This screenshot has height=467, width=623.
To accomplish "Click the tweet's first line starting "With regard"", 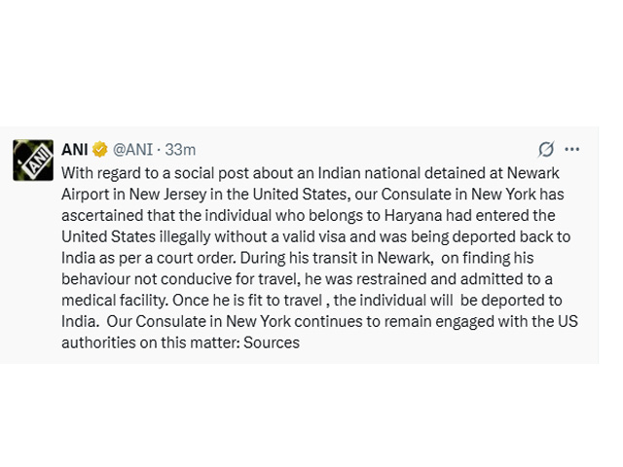I will (195, 171).
